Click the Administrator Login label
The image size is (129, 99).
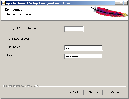click(x=18, y=39)
